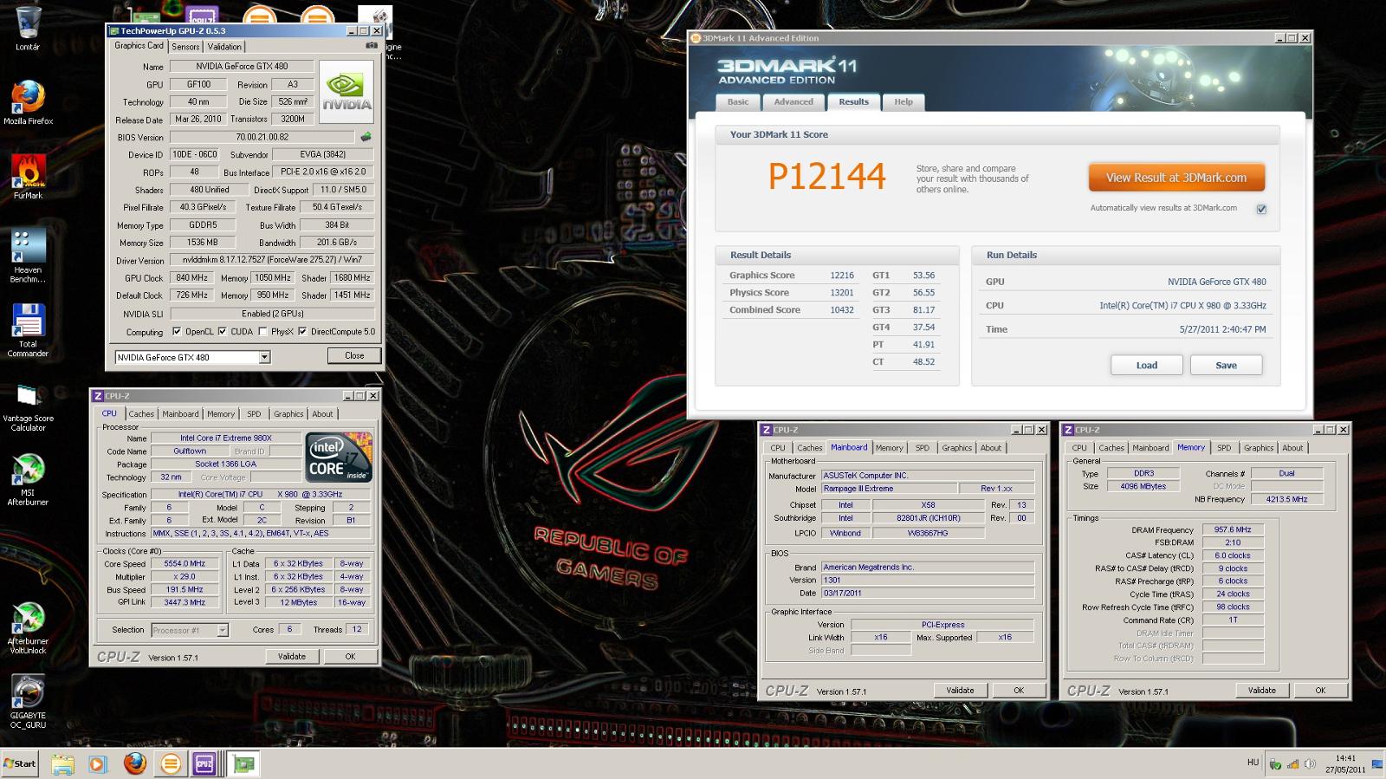
Task: Toggle the DirectCompute 5.0 checkbox
Action: point(302,331)
